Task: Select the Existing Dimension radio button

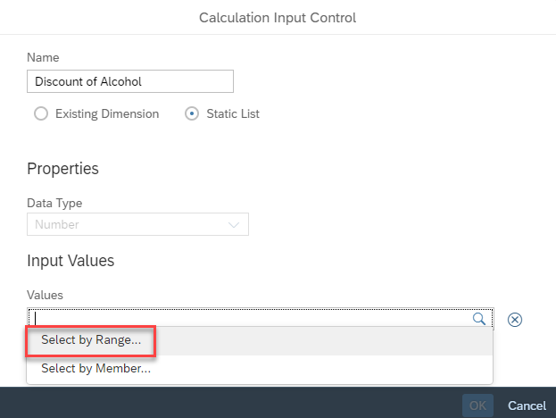Action: 40,113
